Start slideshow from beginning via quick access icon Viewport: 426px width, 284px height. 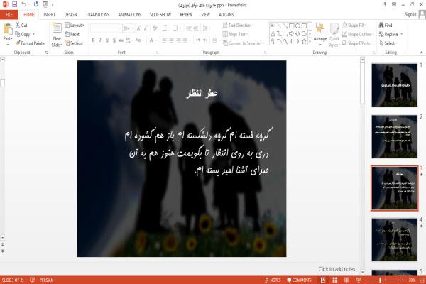pos(45,4)
